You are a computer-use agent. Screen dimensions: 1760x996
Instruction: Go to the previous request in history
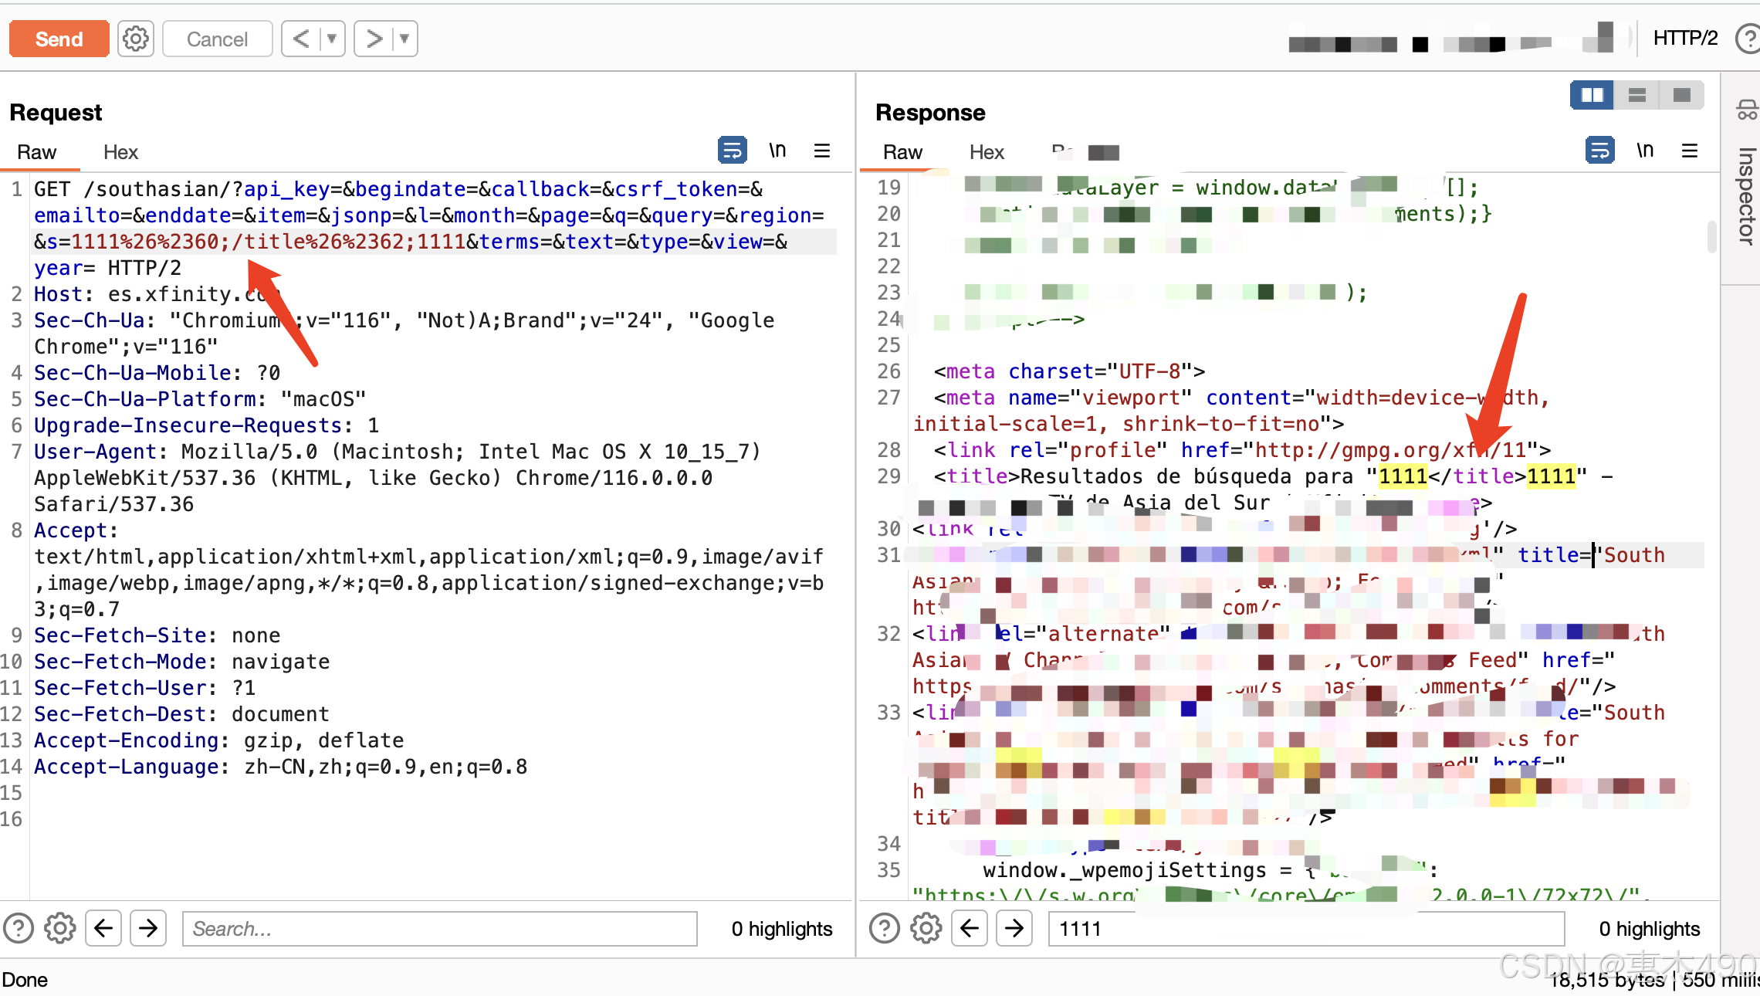(x=301, y=39)
